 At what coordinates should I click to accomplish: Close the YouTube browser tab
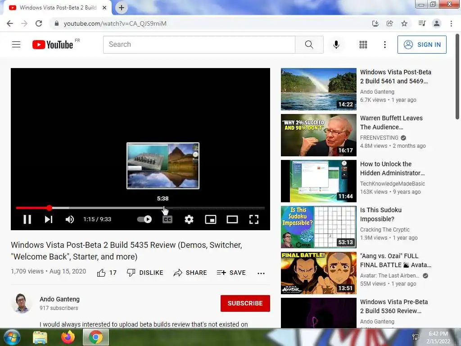click(104, 8)
